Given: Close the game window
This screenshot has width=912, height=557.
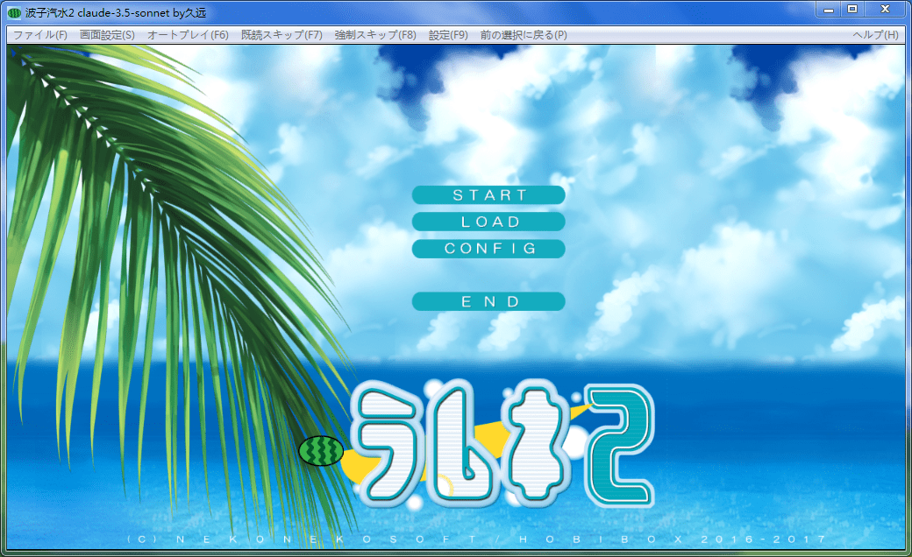Looking at the screenshot, I should pyautogui.click(x=886, y=9).
